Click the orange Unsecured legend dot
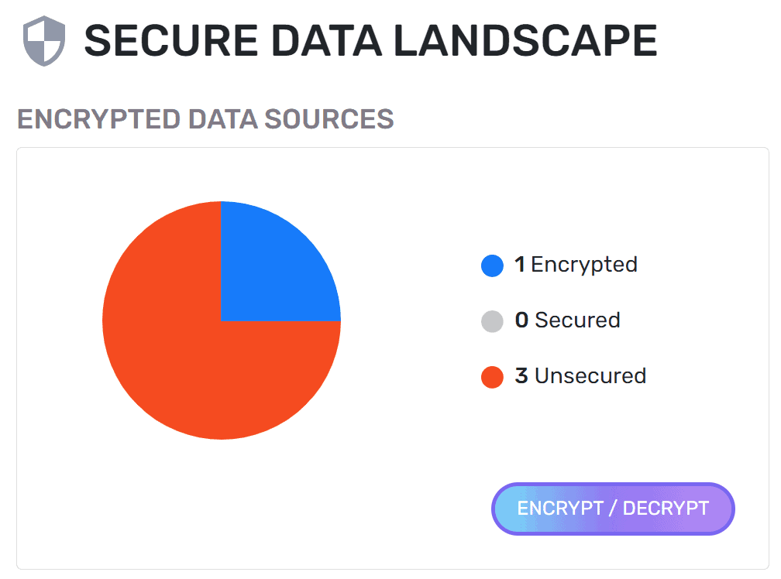This screenshot has width=781, height=579. click(x=491, y=376)
